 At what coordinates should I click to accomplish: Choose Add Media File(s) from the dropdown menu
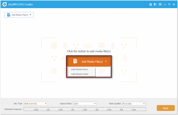click(x=79, y=69)
